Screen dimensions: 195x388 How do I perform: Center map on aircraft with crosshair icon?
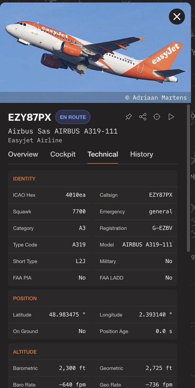click(157, 117)
